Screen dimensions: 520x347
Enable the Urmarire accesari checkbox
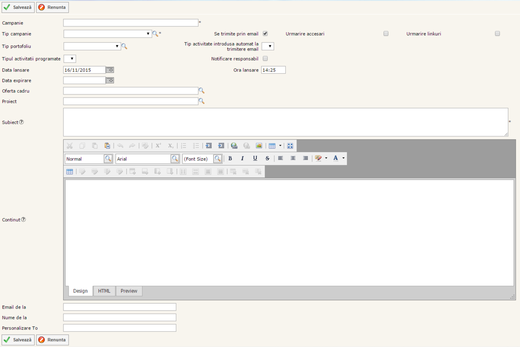tap(386, 34)
